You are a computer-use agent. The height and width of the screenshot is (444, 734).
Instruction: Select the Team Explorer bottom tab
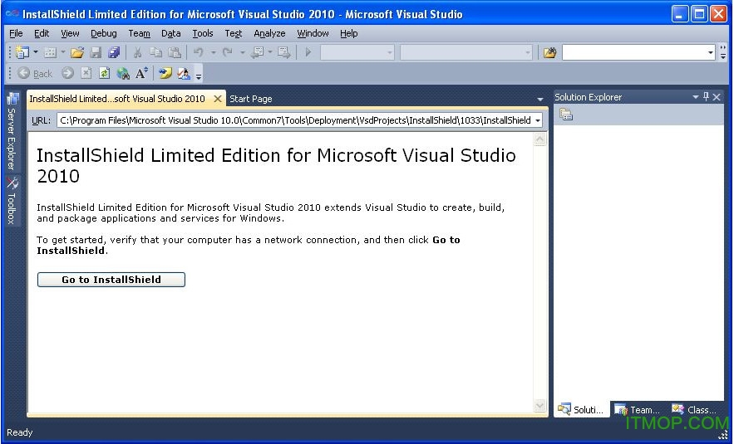click(x=638, y=410)
